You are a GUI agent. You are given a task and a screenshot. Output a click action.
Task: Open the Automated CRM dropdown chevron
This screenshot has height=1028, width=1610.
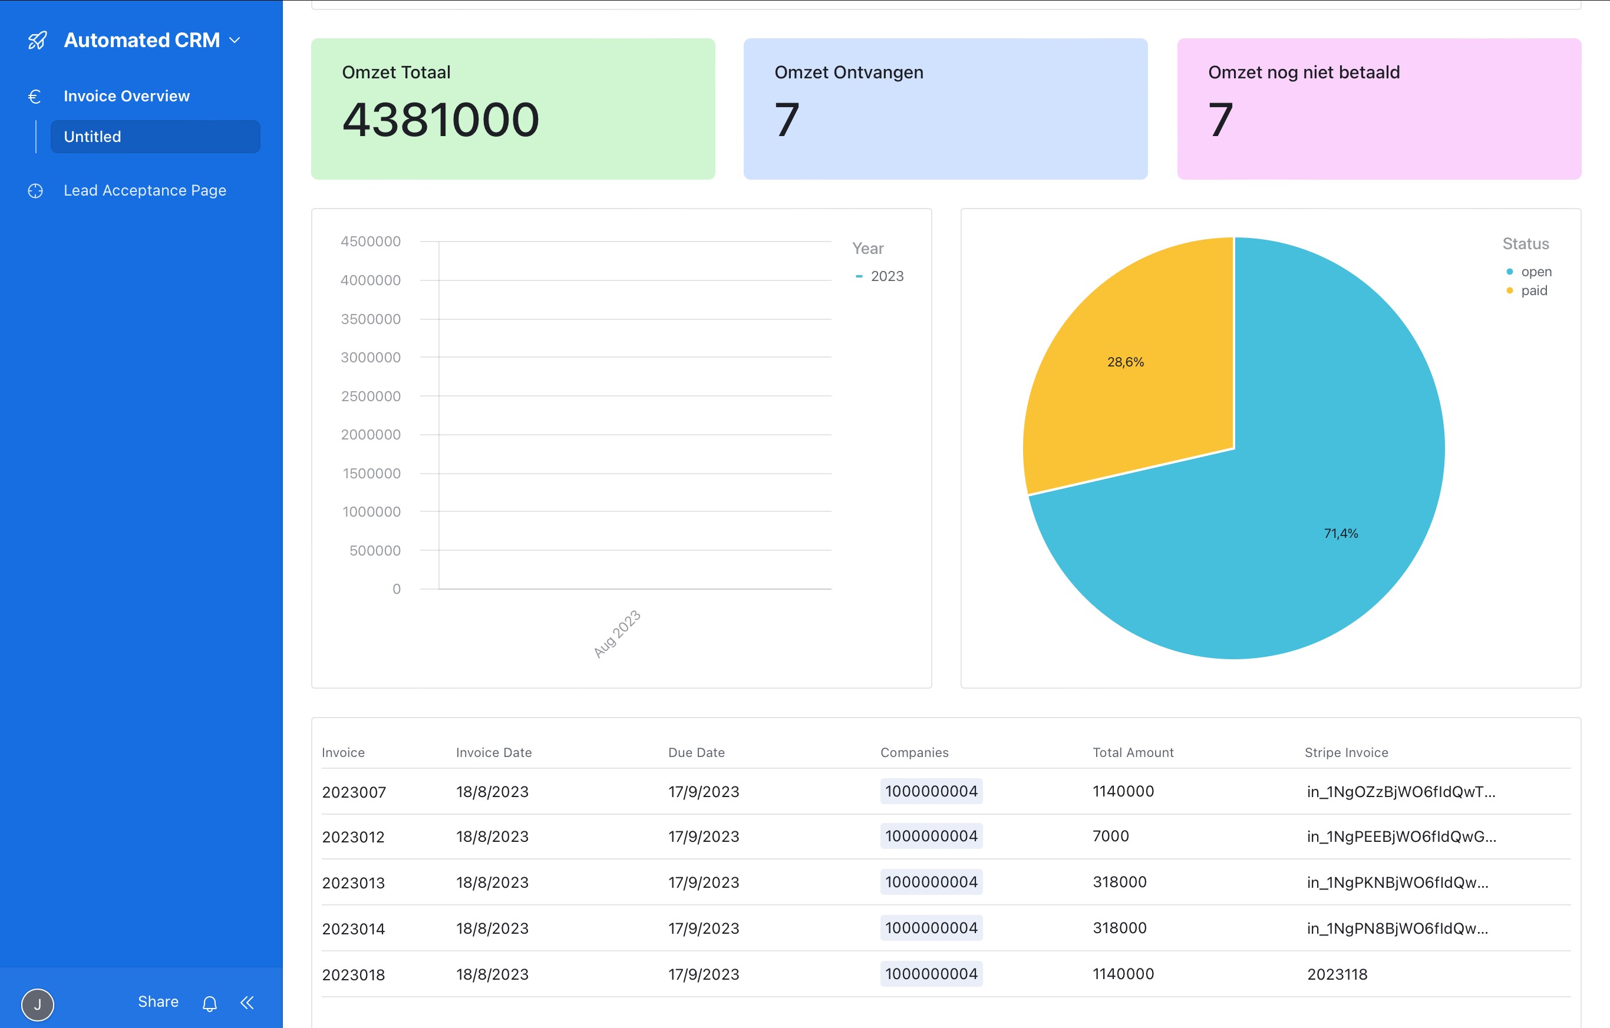(x=235, y=41)
